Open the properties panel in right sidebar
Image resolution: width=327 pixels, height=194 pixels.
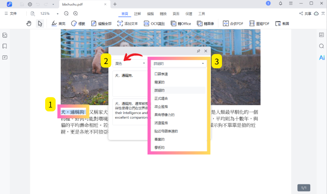(x=322, y=35)
